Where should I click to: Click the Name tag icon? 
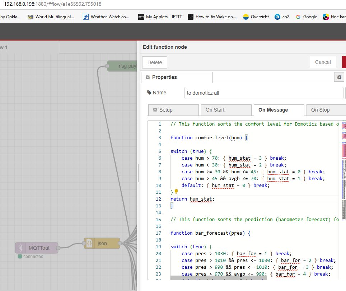click(x=149, y=93)
